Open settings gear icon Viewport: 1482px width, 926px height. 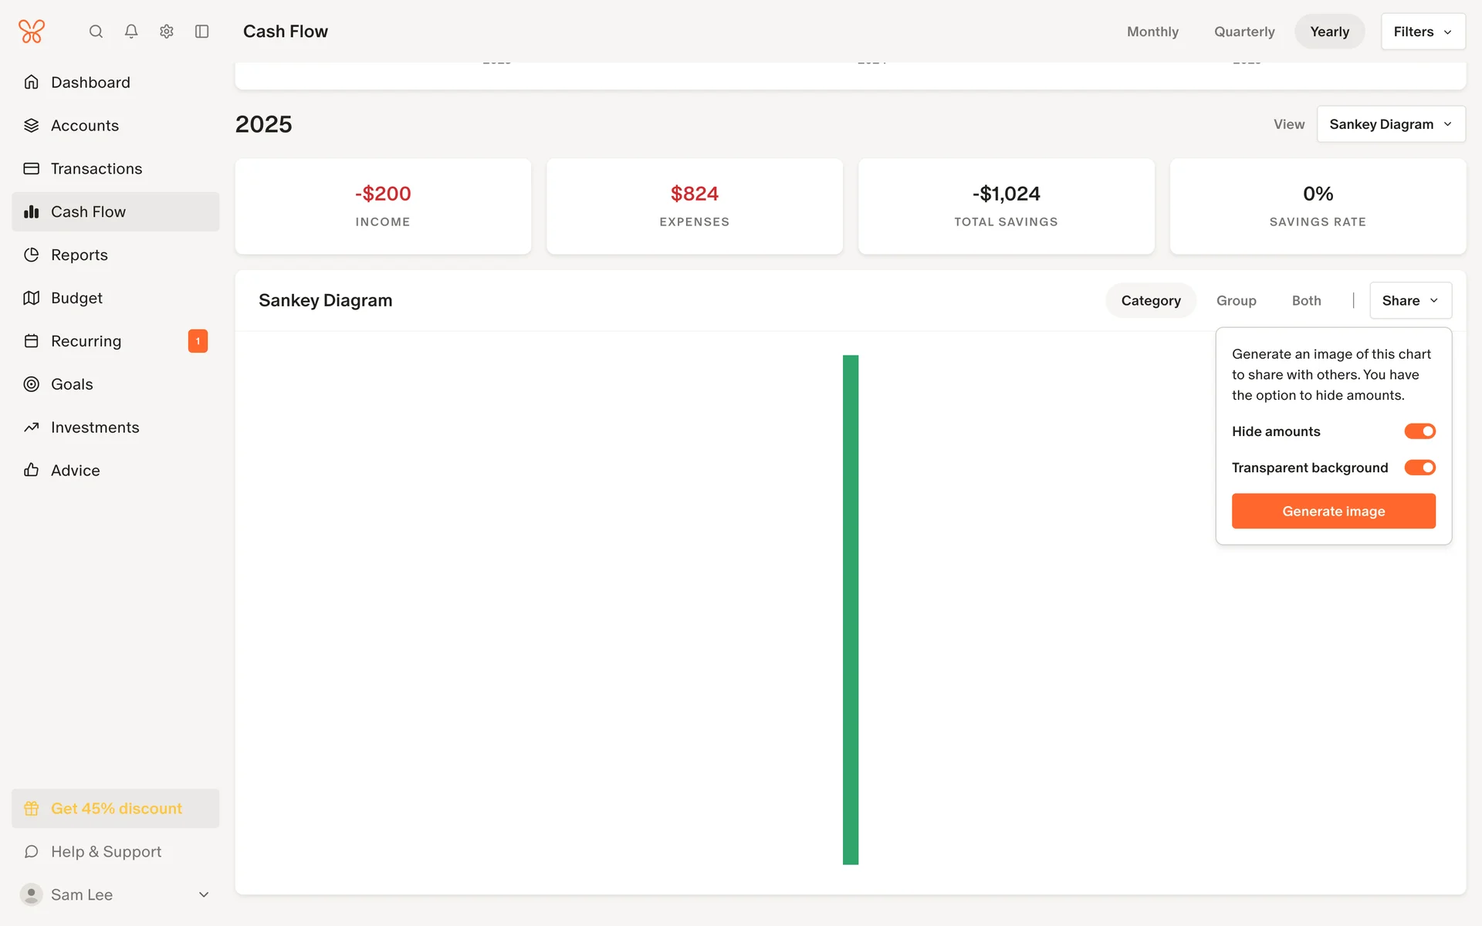pyautogui.click(x=167, y=32)
